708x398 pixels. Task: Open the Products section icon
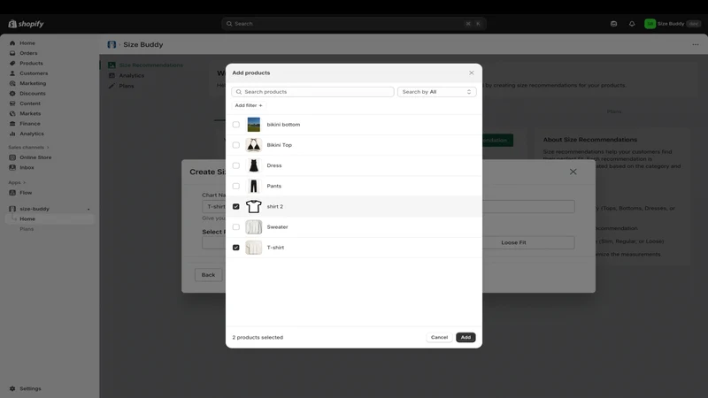point(12,63)
